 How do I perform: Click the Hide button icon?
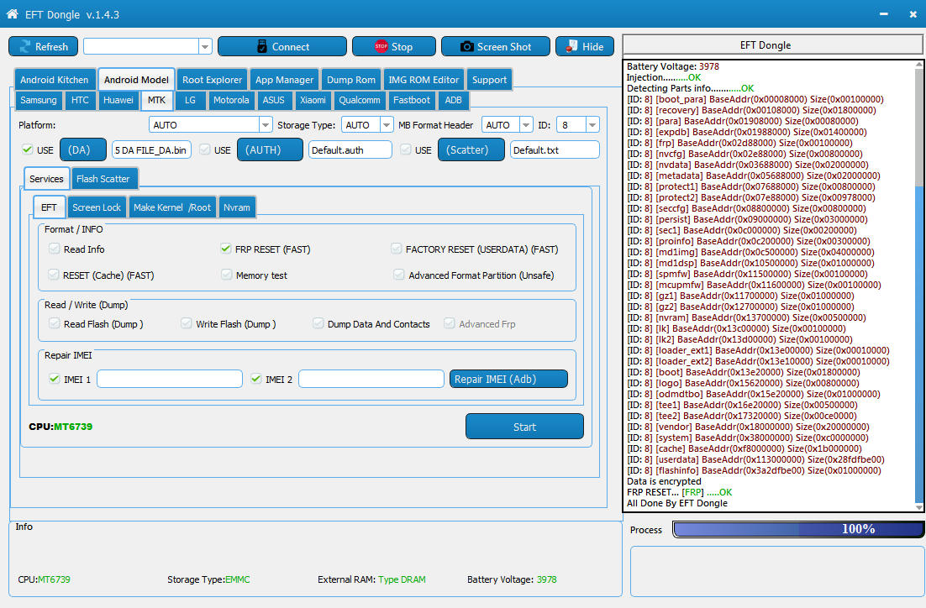(x=571, y=46)
